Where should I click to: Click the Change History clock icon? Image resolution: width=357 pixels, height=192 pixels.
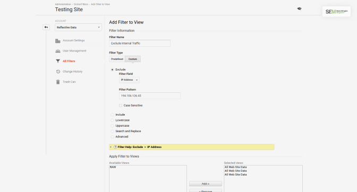(x=58, y=72)
